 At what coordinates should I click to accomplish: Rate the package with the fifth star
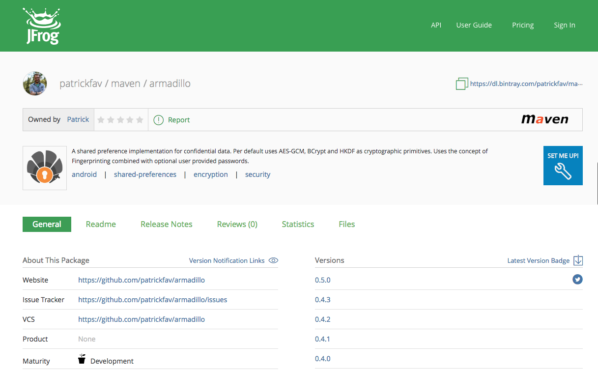[140, 120]
